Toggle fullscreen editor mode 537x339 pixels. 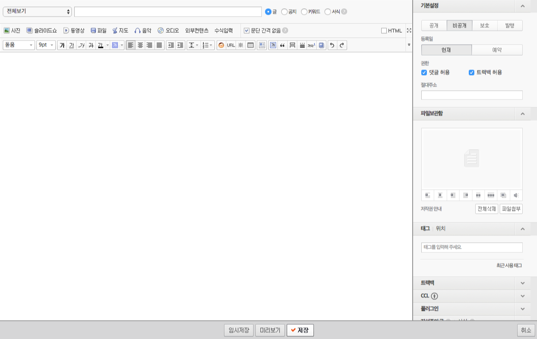[409, 30]
